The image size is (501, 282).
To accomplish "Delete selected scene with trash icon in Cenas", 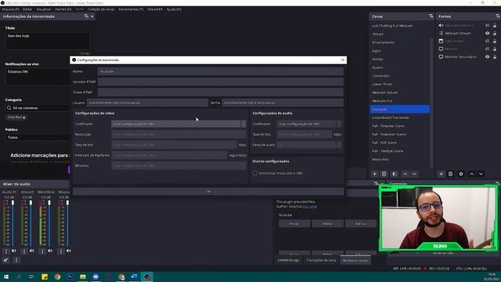I will point(384,174).
